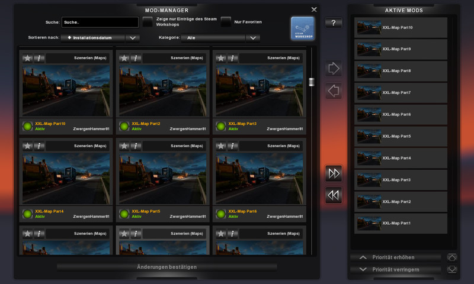Image resolution: width=474 pixels, height=284 pixels.
Task: Open the 'Sortieren nach' Installationsdatum dropdown
Action: tap(100, 38)
